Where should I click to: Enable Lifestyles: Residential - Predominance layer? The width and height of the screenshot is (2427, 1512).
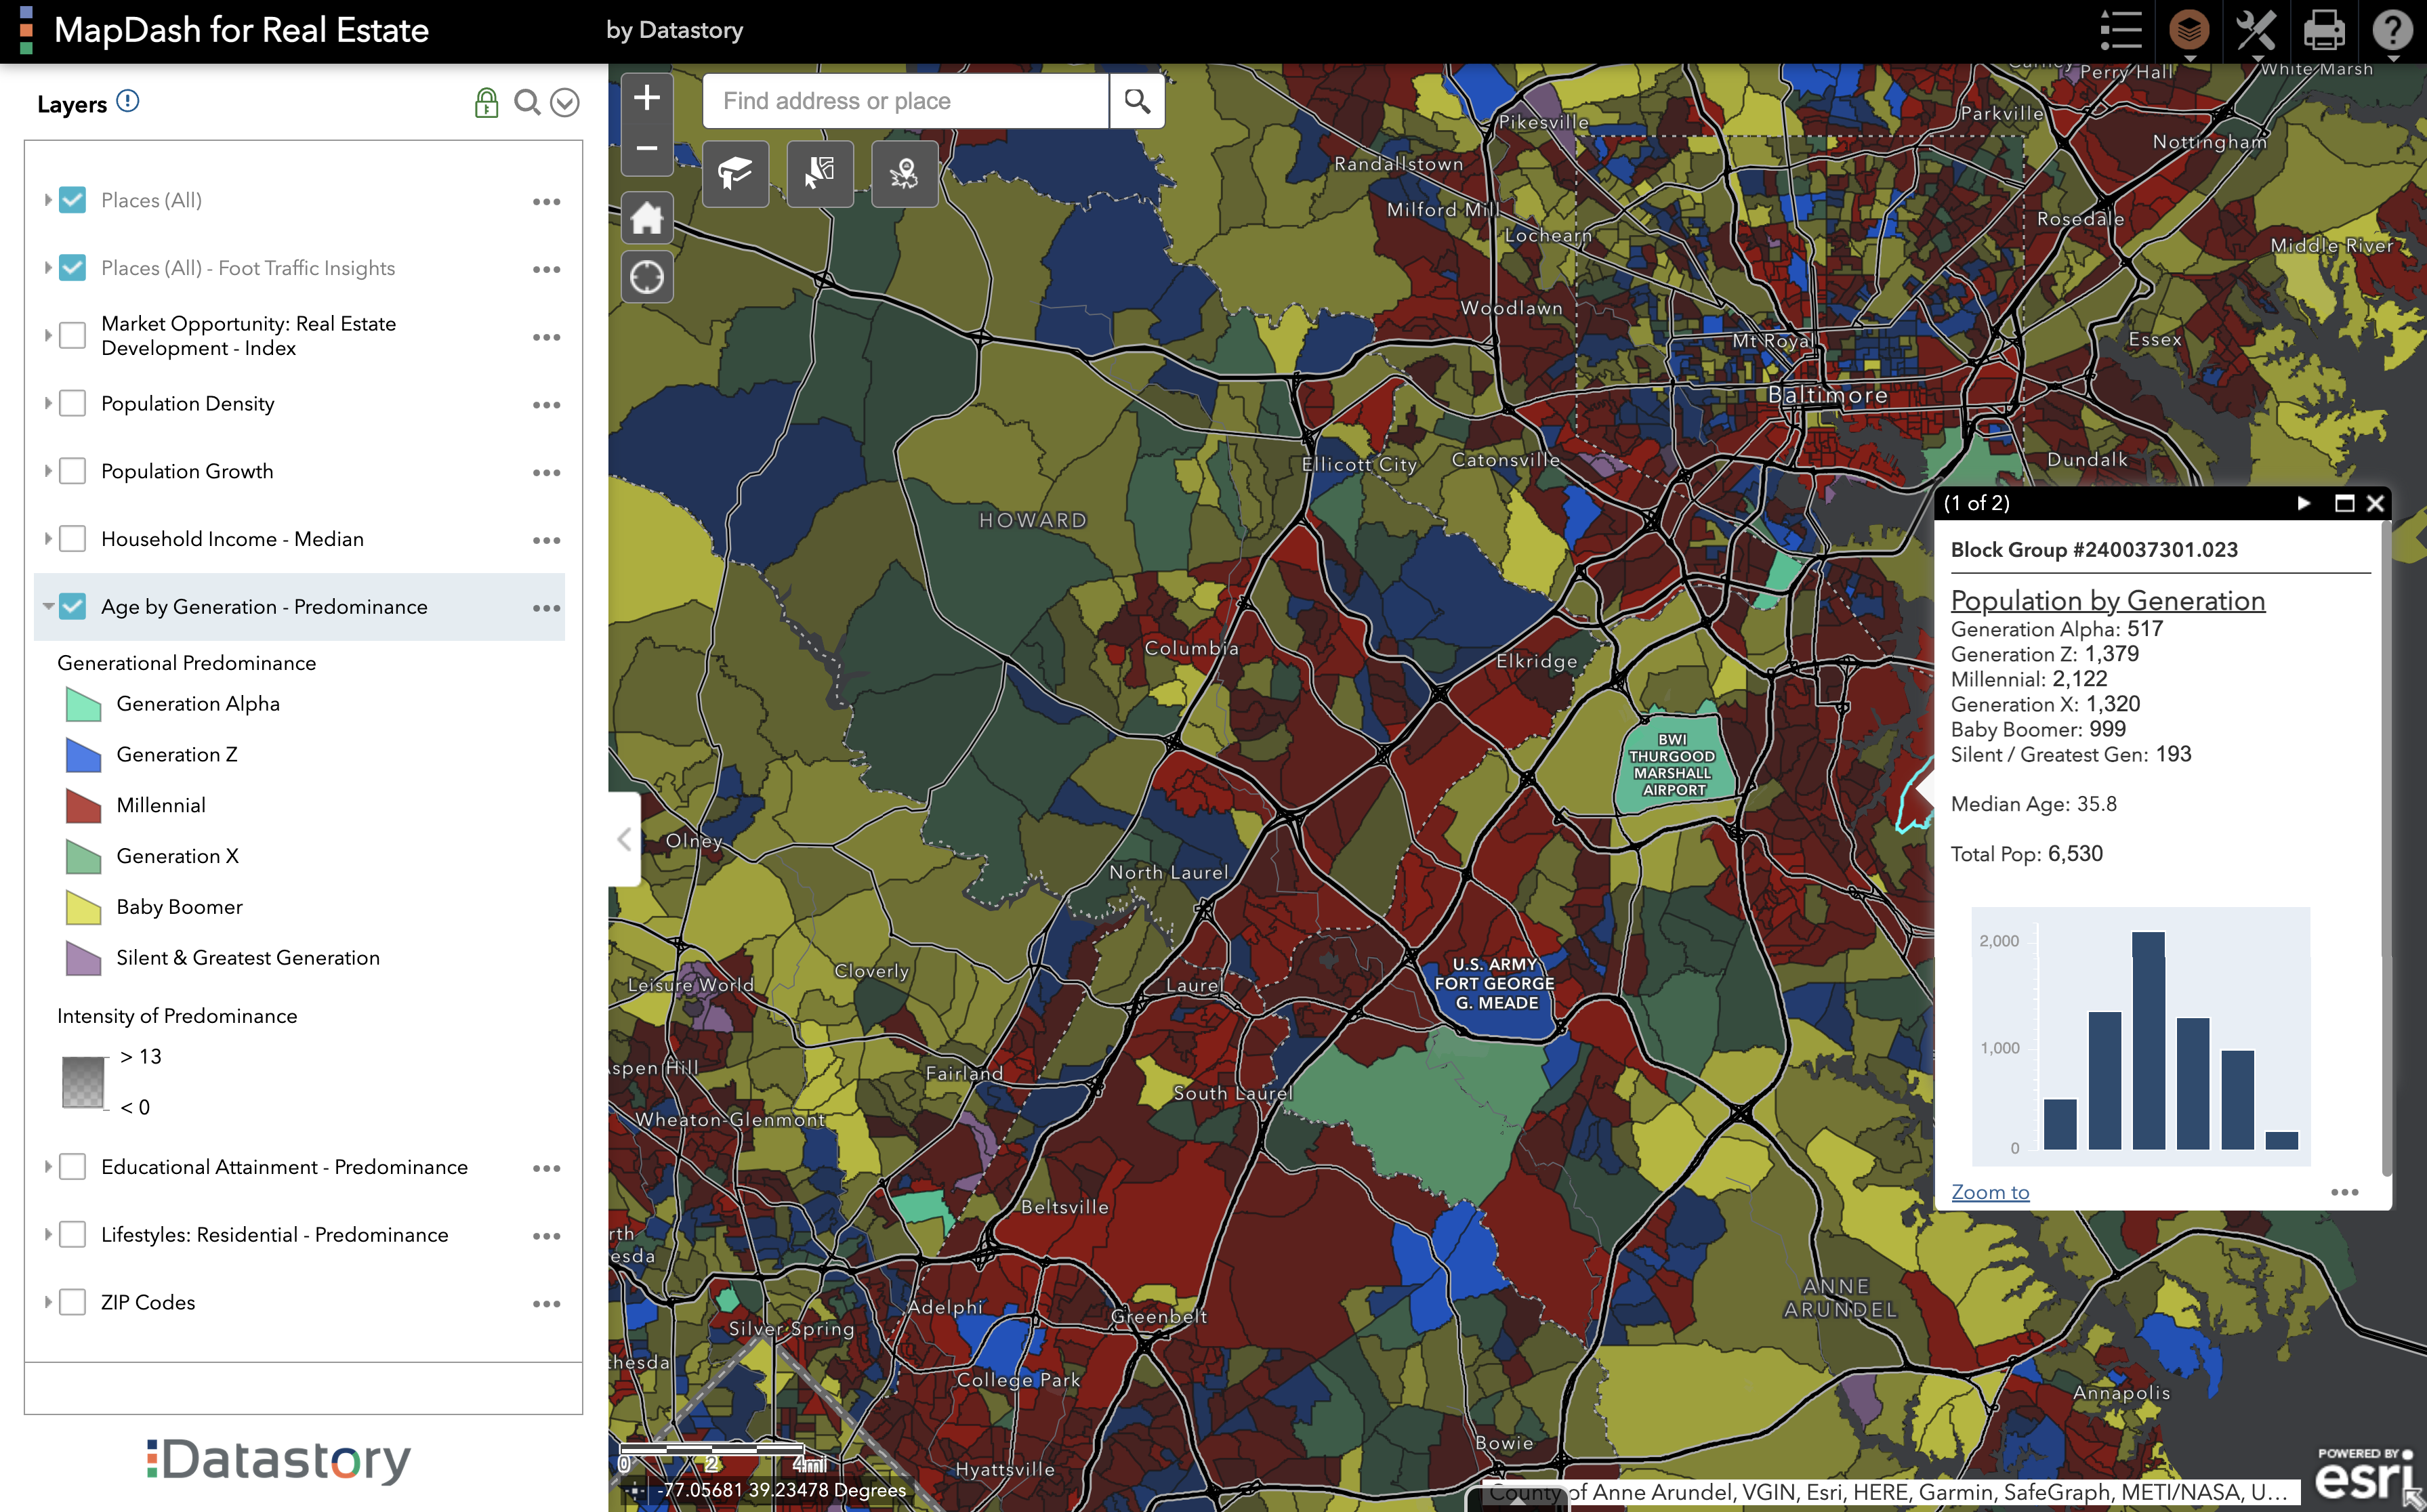72,1234
